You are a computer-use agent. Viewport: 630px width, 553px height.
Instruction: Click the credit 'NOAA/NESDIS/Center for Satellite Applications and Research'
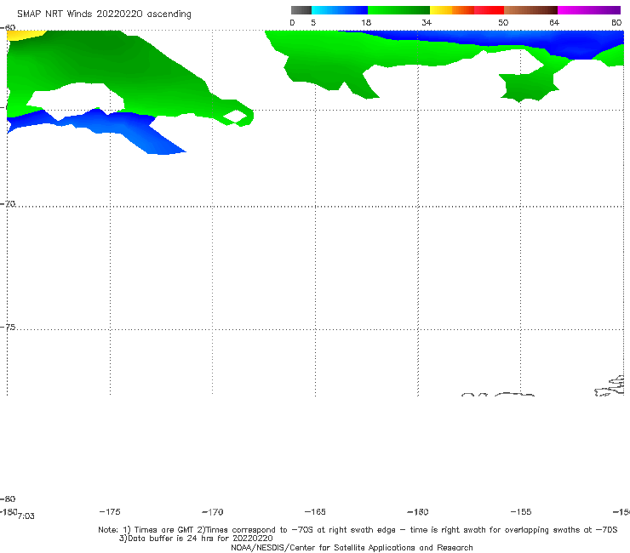point(352,548)
